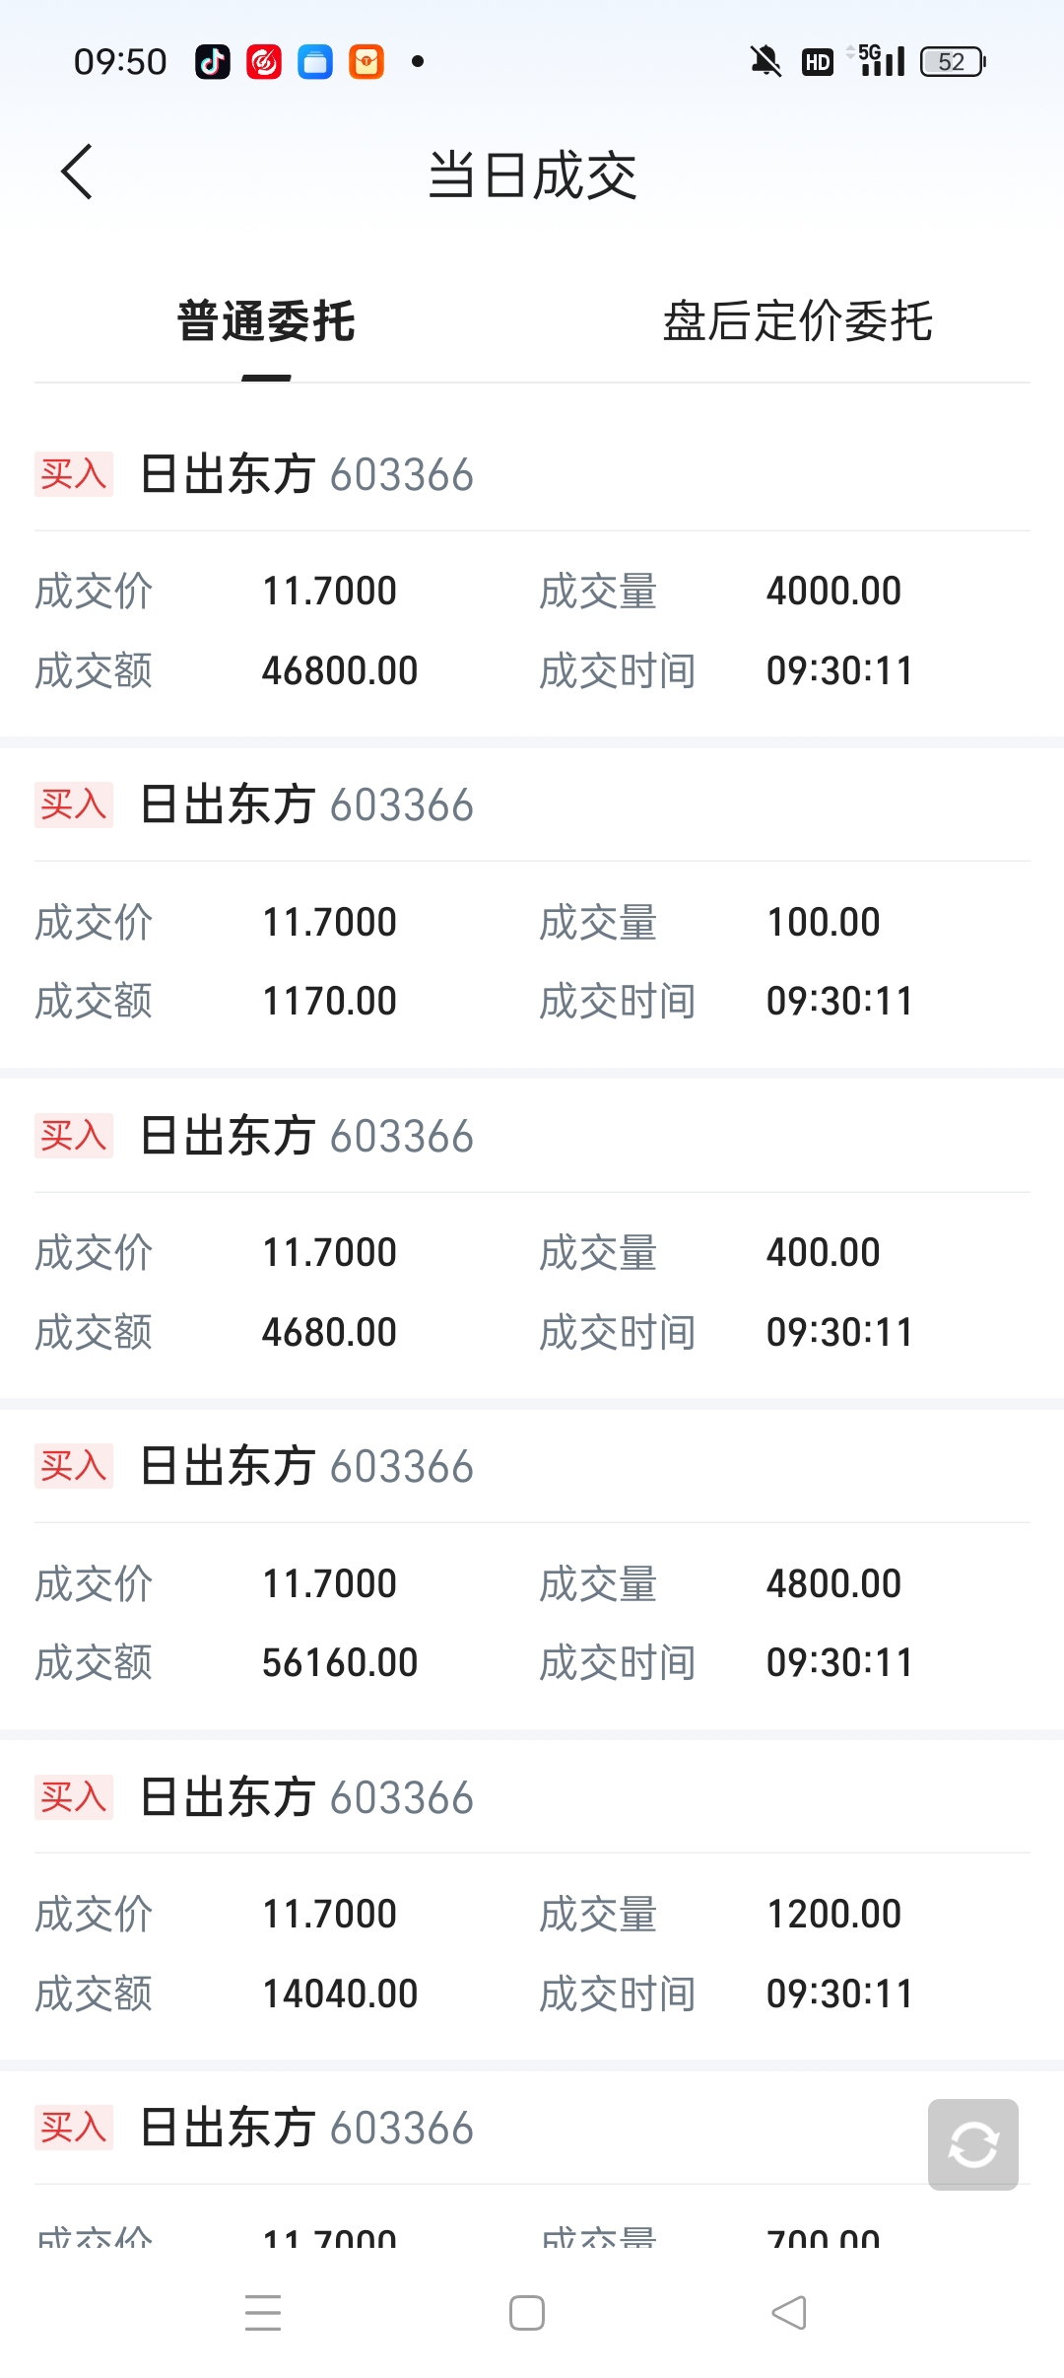Tap the red NetEase notification icon
Image resolution: width=1064 pixels, height=2378 pixels.
click(264, 62)
